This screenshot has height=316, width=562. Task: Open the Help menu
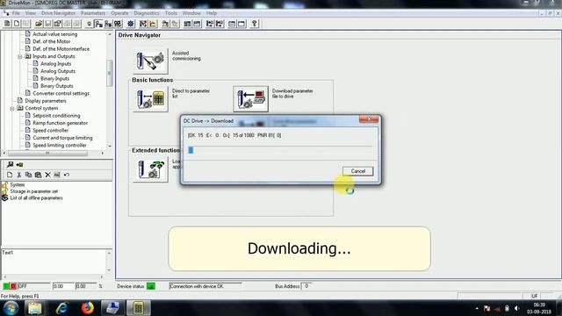(211, 13)
